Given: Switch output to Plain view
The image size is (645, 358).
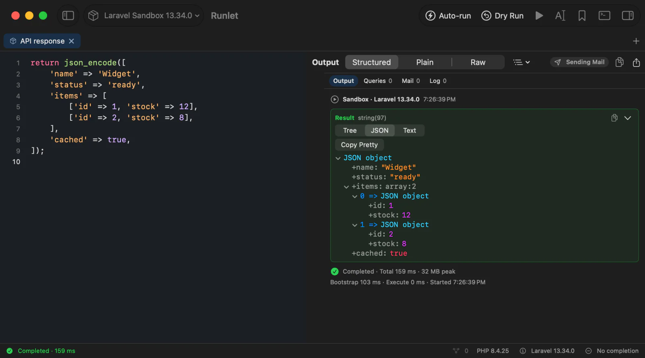Looking at the screenshot, I should pos(425,62).
